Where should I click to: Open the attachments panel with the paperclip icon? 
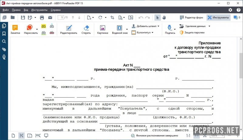click(x=4, y=49)
